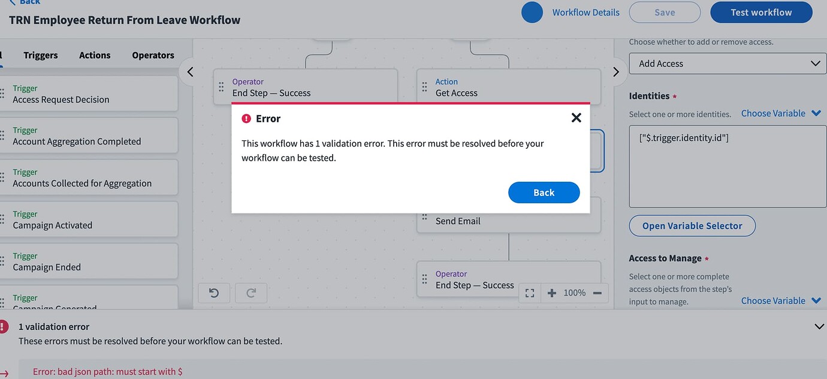Close the Error dialog with the X
Image resolution: width=827 pixels, height=379 pixels.
pos(576,118)
